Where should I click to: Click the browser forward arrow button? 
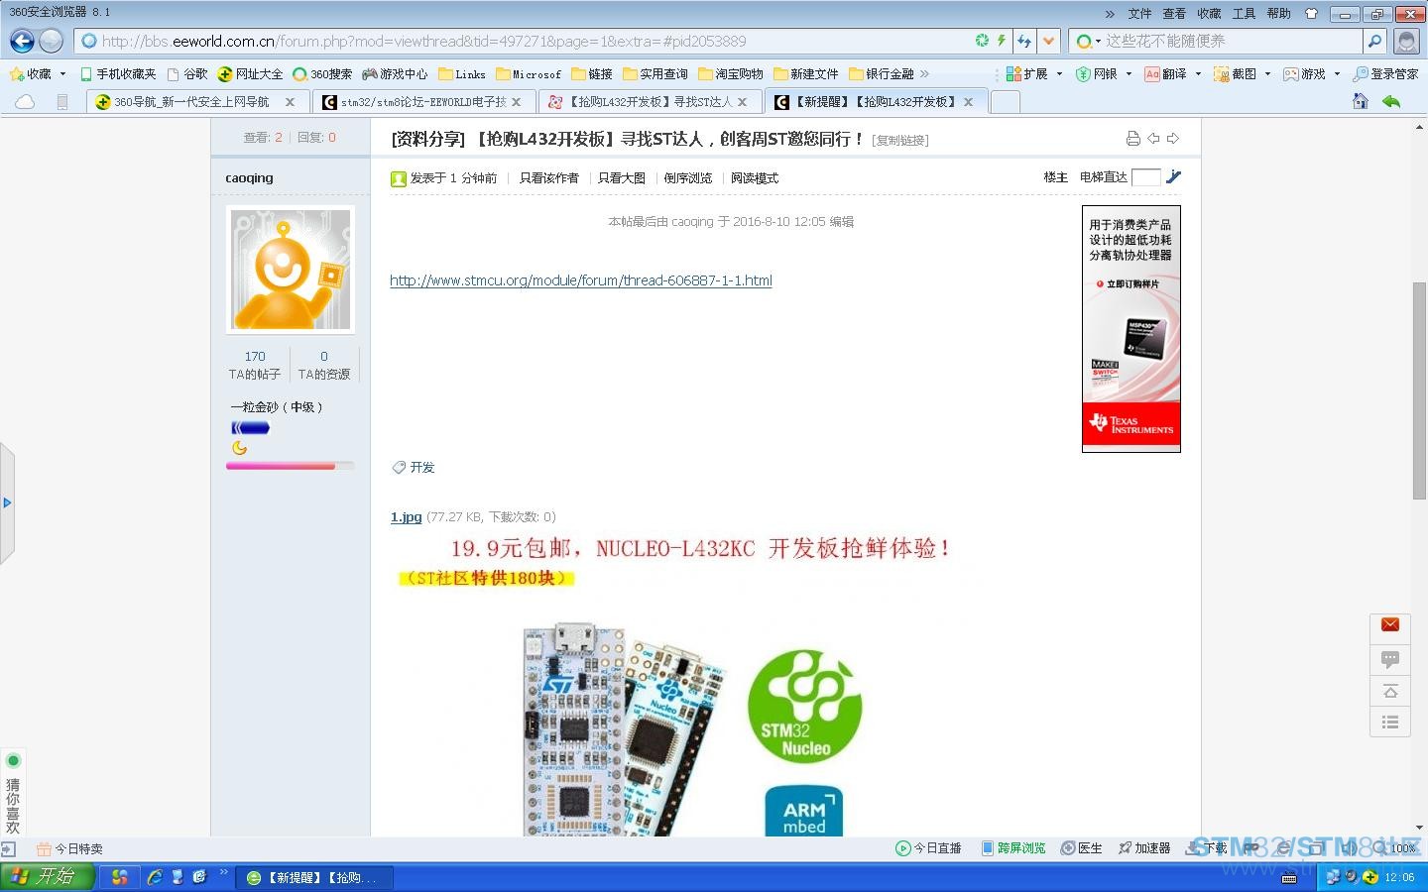tap(52, 41)
